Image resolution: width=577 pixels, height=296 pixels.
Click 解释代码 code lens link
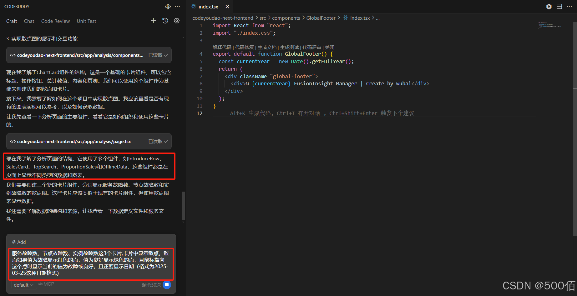pos(222,48)
